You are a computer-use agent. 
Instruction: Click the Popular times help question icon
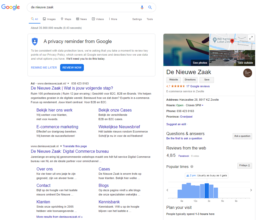click(x=192, y=167)
